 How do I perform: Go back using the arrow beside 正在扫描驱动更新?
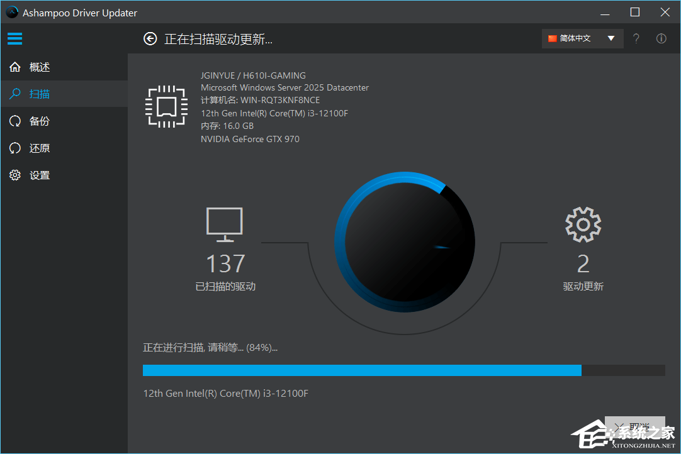click(x=150, y=38)
